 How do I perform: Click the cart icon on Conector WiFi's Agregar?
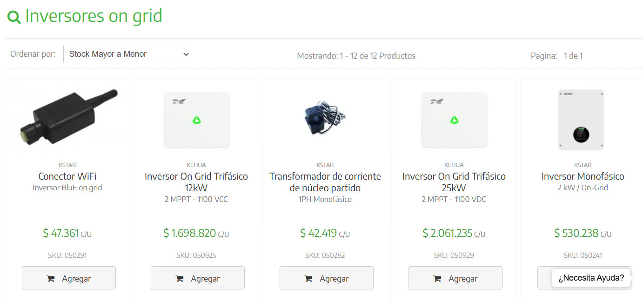pos(50,279)
